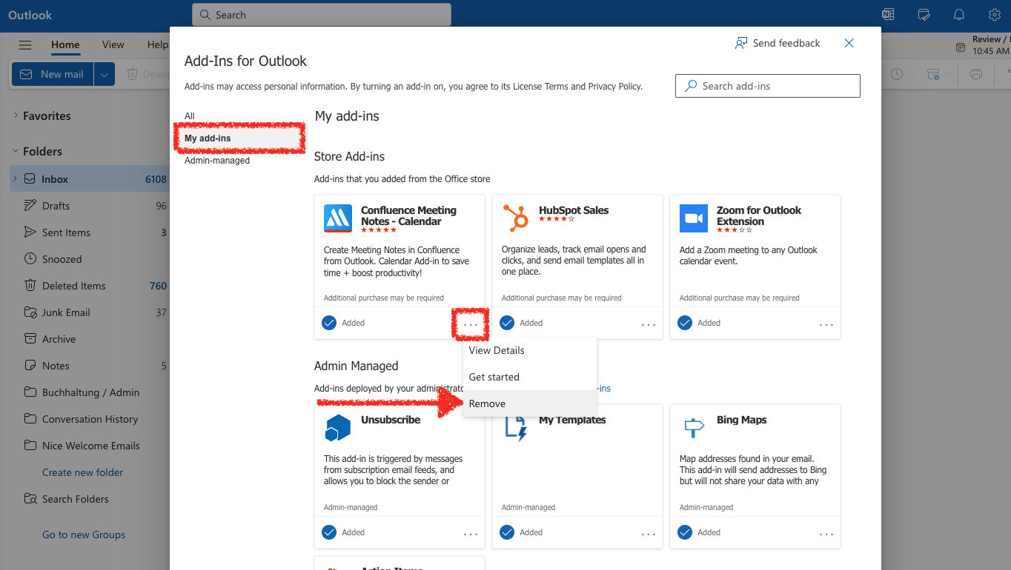
Task: Click the Sent Items arrow icon
Action: pyautogui.click(x=30, y=232)
